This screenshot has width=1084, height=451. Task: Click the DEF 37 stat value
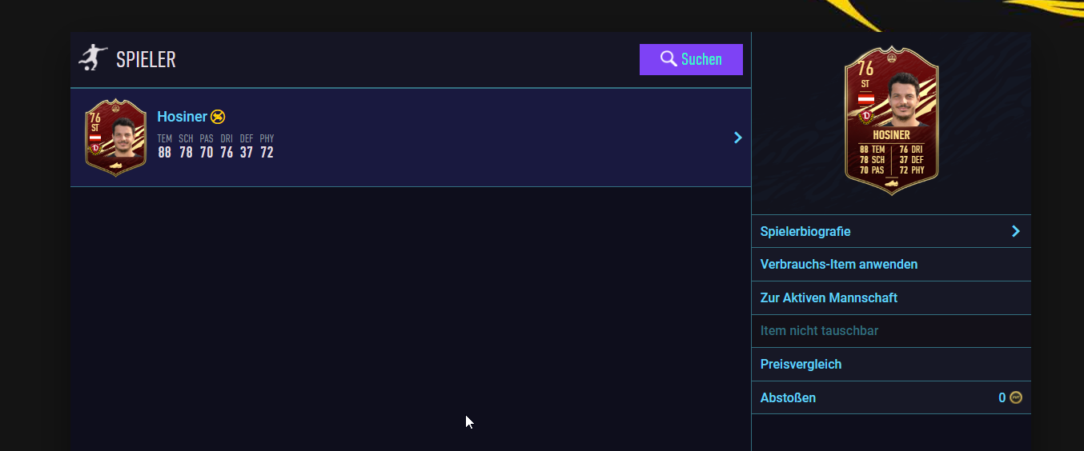(247, 152)
